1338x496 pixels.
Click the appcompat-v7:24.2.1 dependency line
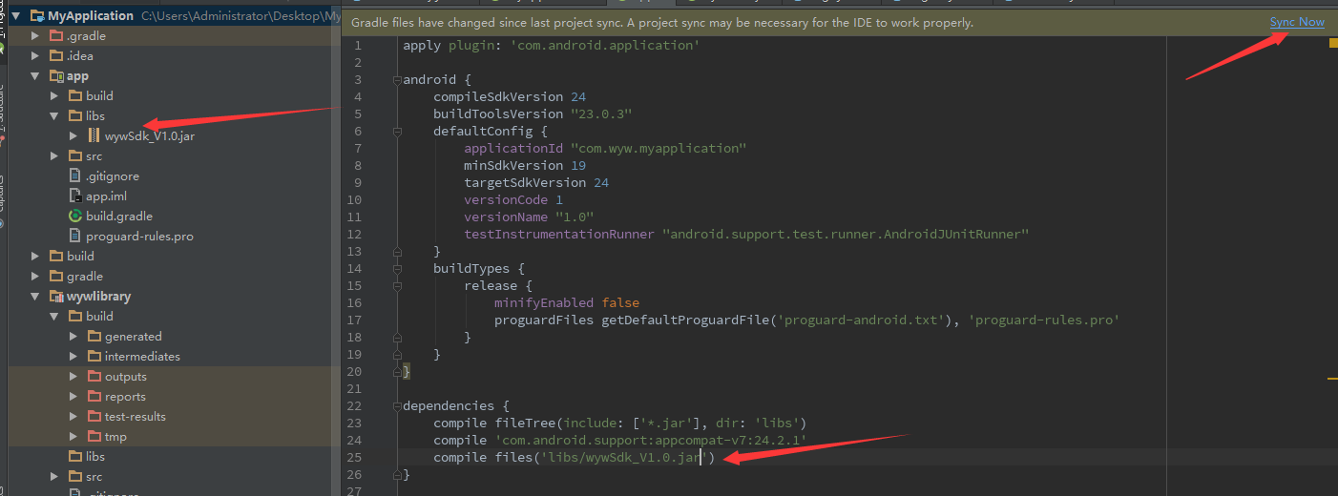coord(620,441)
